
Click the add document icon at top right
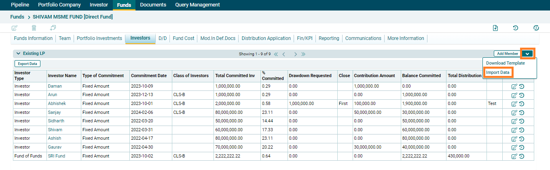(495, 28)
